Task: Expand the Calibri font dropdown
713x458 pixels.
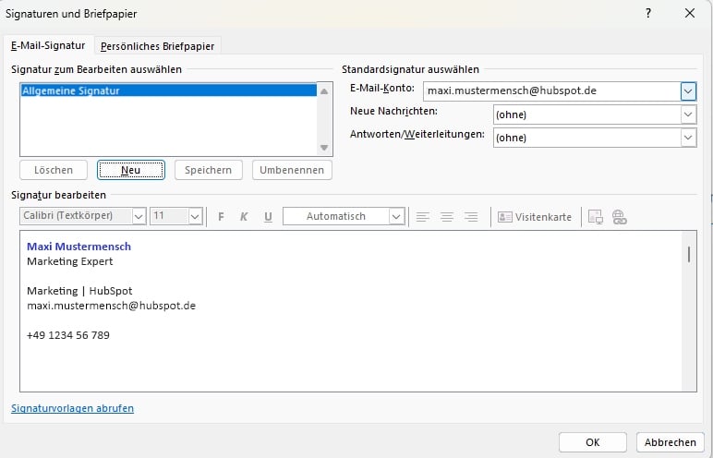Action: click(139, 216)
